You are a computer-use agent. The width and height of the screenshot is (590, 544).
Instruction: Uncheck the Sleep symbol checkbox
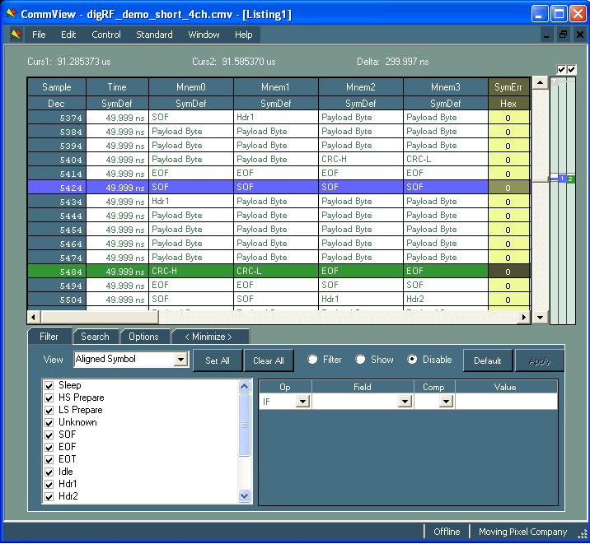click(x=49, y=385)
